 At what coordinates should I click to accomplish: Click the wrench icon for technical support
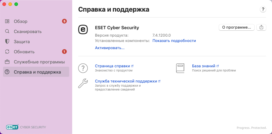(83, 83)
